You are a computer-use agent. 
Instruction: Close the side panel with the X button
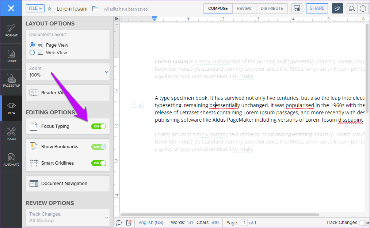(x=11, y=8)
